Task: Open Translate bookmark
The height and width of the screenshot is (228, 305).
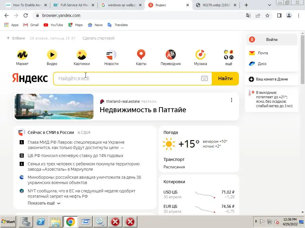Action: tap(118, 25)
